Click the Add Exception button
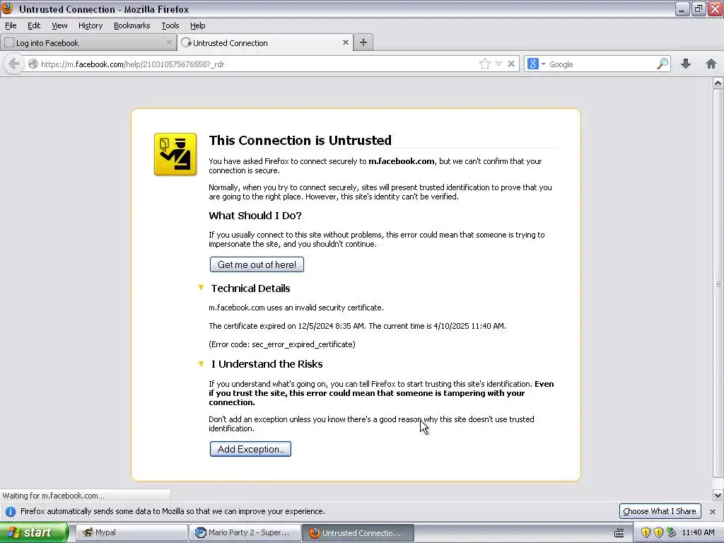Image resolution: width=724 pixels, height=543 pixels. pos(250,449)
